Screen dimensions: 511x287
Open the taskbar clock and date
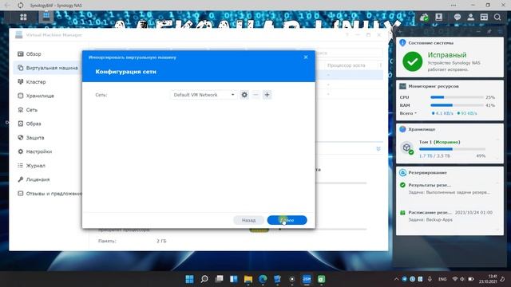(x=488, y=279)
